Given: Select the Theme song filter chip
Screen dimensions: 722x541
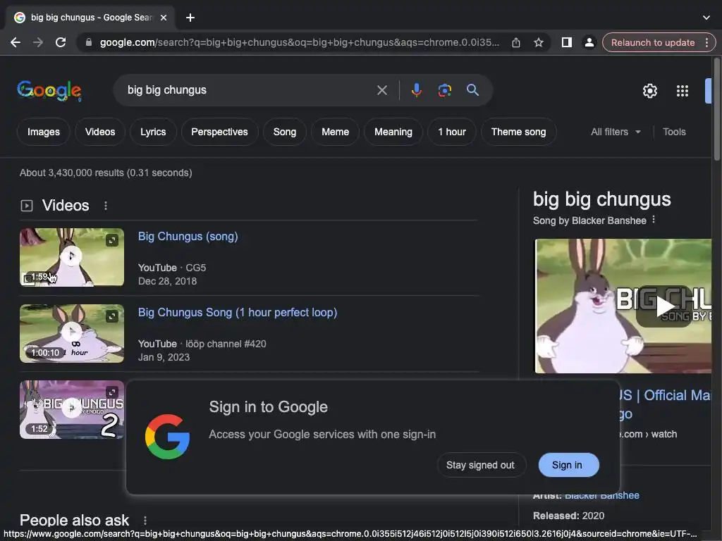Looking at the screenshot, I should tap(518, 132).
